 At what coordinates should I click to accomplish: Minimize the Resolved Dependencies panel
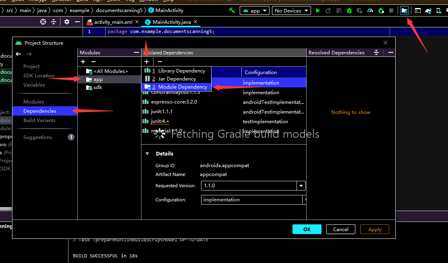tap(390, 52)
